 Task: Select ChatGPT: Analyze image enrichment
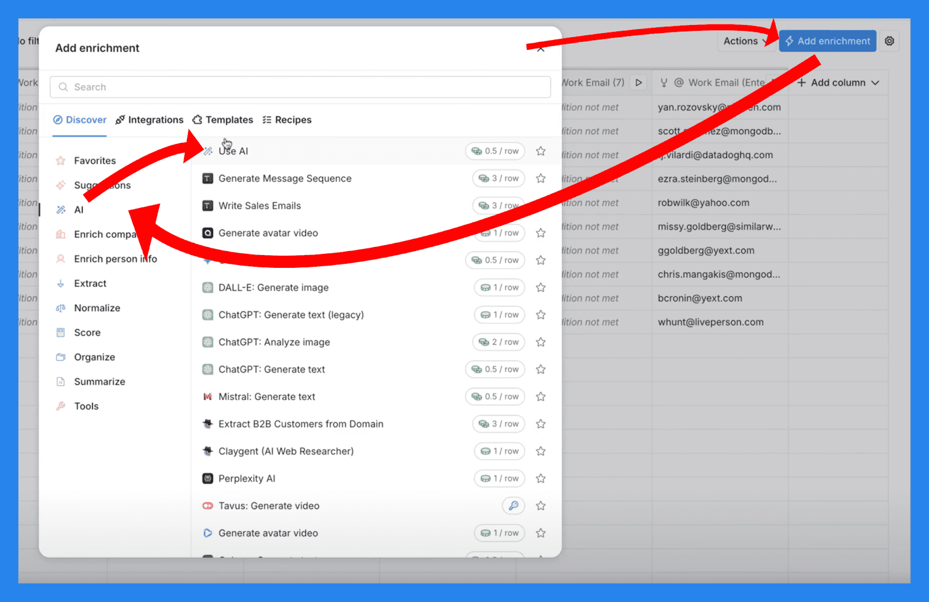pos(274,342)
